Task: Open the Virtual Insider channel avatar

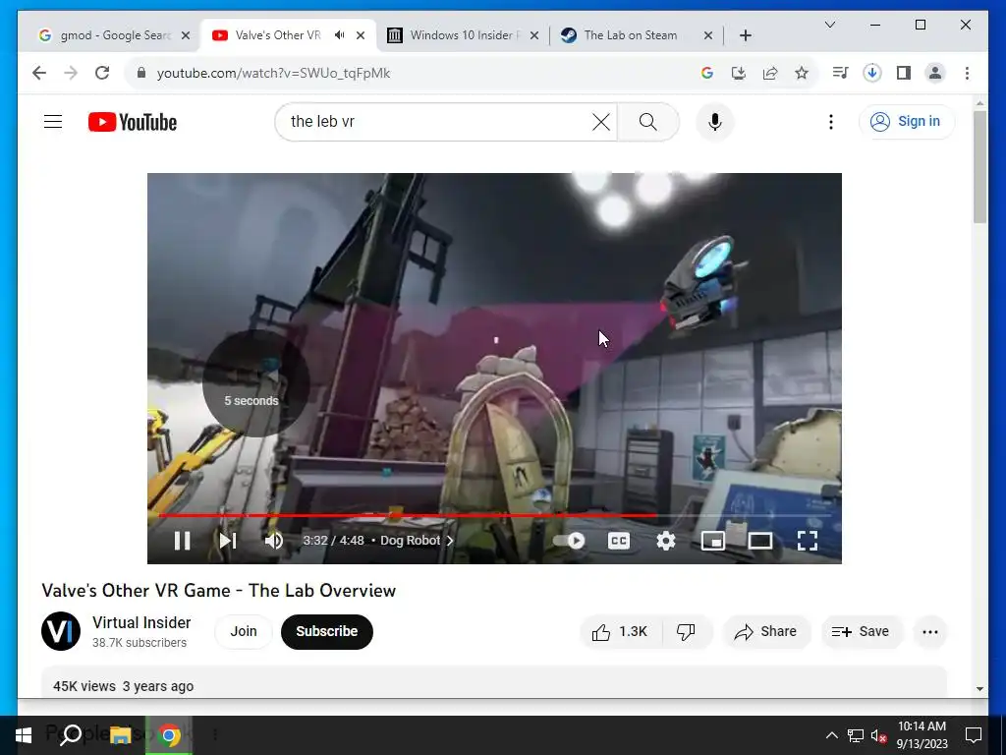Action: pyautogui.click(x=61, y=631)
